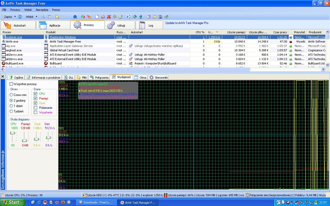
Task: Sort by the CPU % column header
Action: tap(198, 32)
